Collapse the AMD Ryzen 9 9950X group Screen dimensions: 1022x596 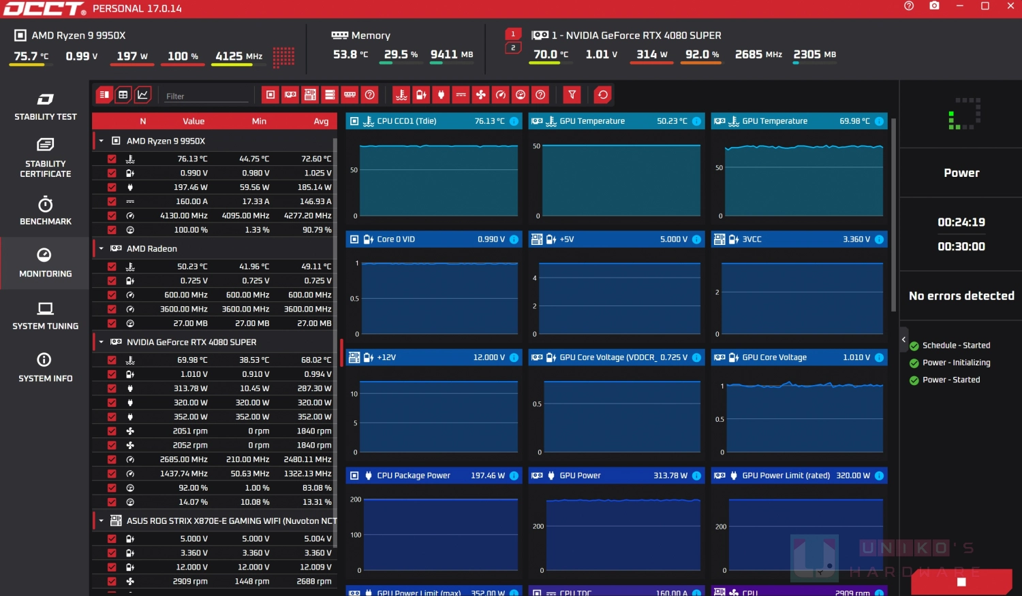[x=102, y=141]
